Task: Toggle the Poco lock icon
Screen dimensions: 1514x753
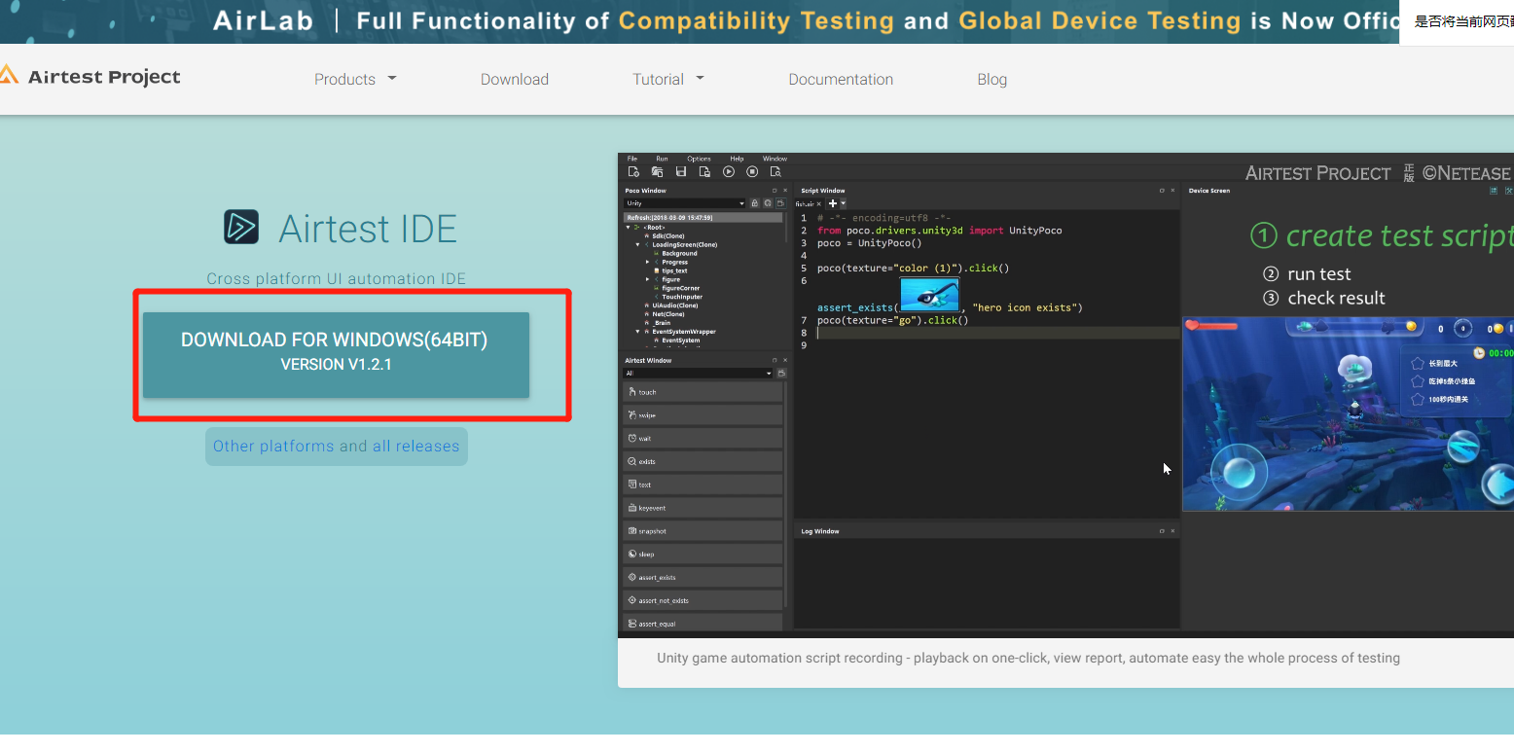Action: (754, 203)
